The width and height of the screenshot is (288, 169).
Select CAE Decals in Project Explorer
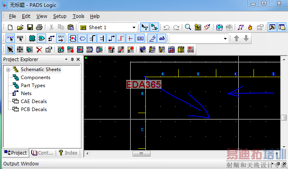coord(34,101)
